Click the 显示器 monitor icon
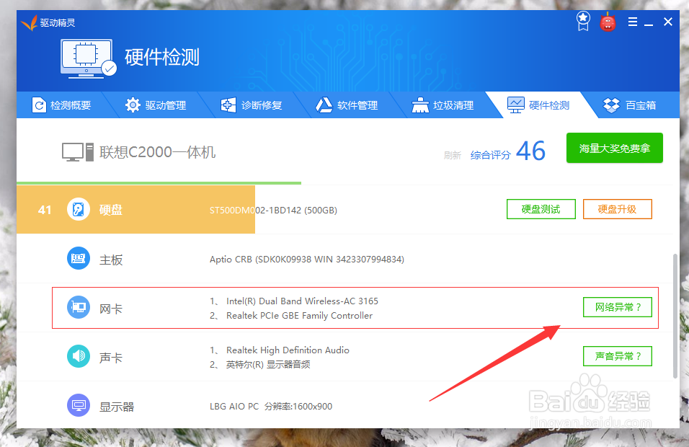Screen dimensions: 689x447 [x=78, y=404]
